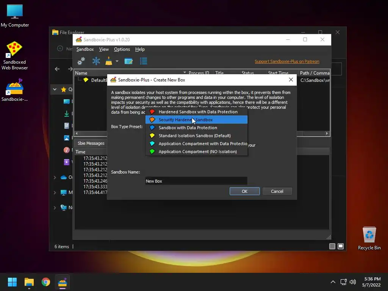The height and width of the screenshot is (291, 388).
Task: Click the blue list view toolbar icon
Action: [x=144, y=61]
